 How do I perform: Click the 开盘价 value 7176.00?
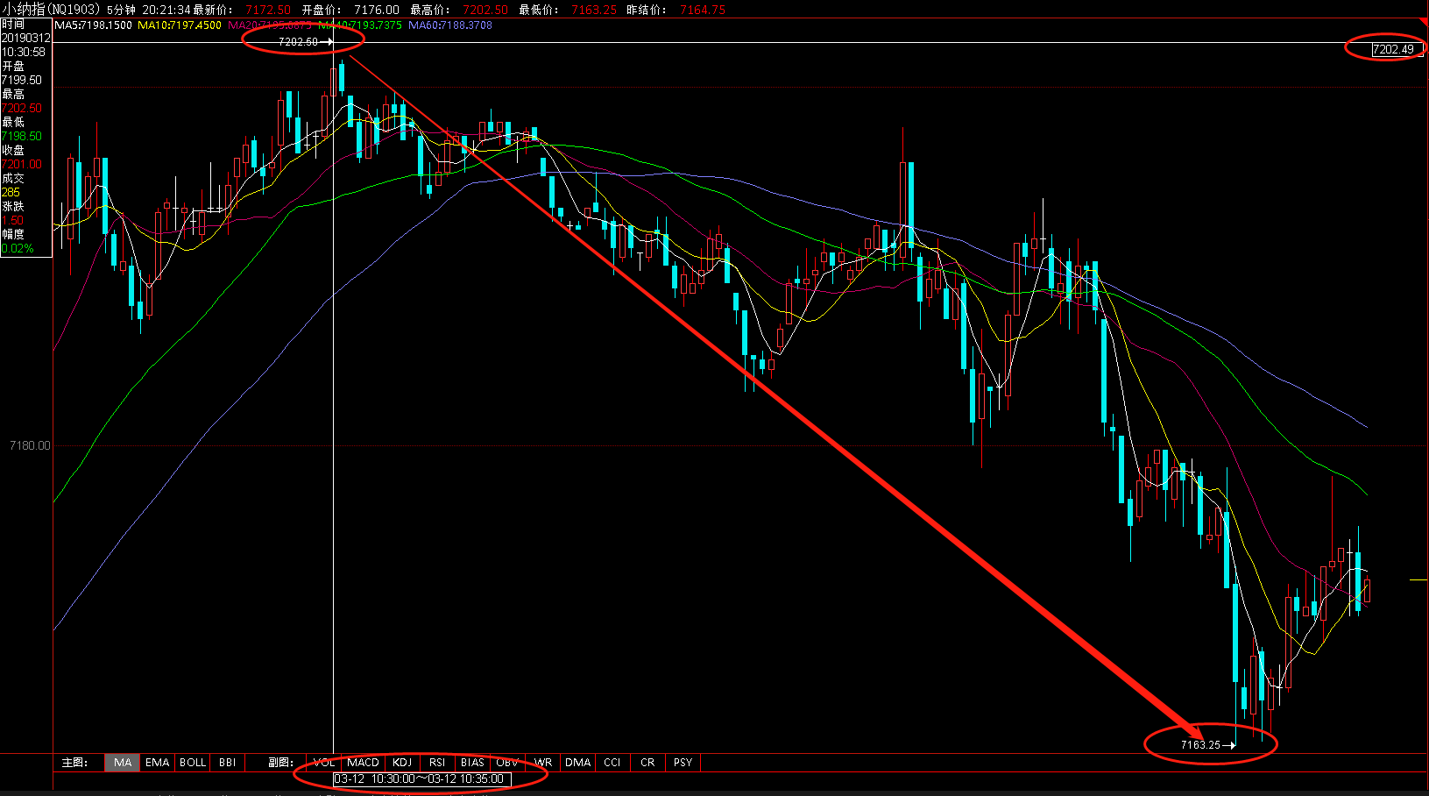[377, 10]
